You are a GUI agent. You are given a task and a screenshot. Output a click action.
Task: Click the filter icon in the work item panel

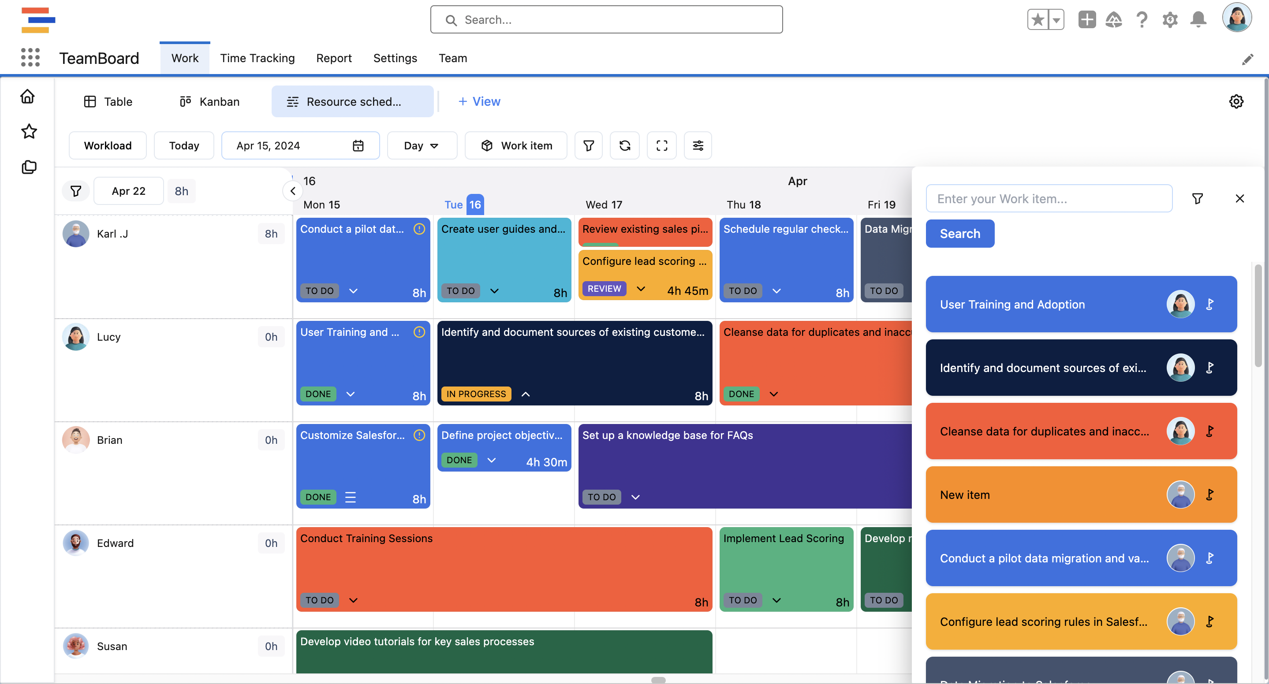click(1197, 198)
